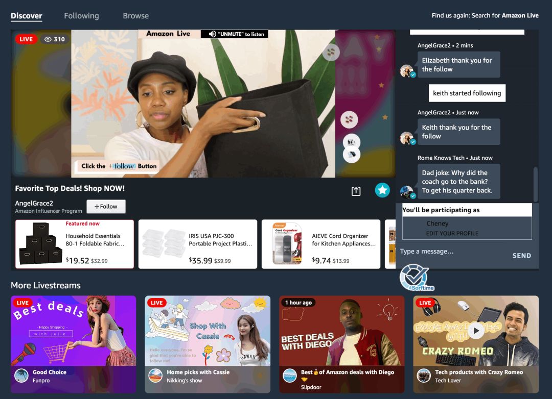
Task: Click the eye viewer count 310
Action: [x=55, y=39]
